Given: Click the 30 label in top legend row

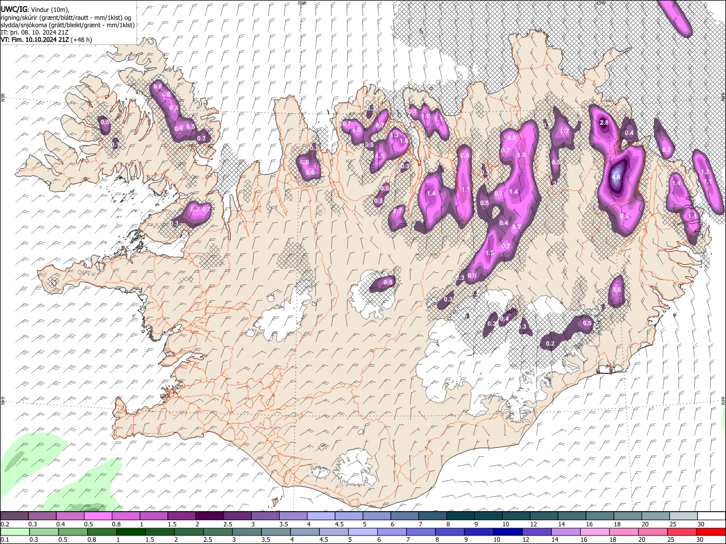Looking at the screenshot, I should click(x=701, y=524).
